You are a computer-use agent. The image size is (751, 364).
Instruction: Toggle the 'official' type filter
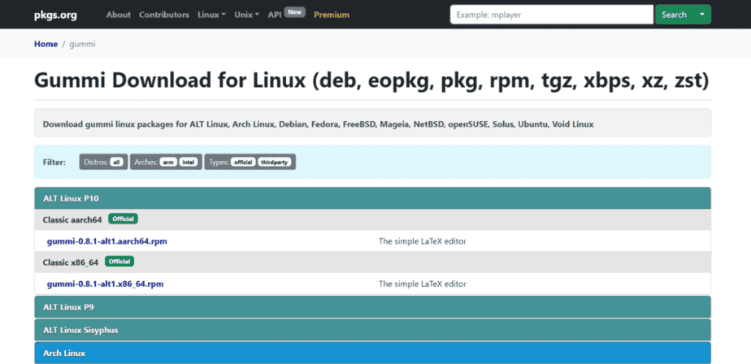[x=243, y=162]
